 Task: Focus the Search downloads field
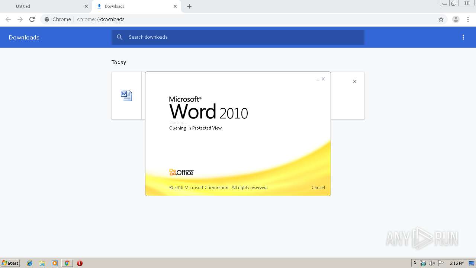tap(238, 37)
